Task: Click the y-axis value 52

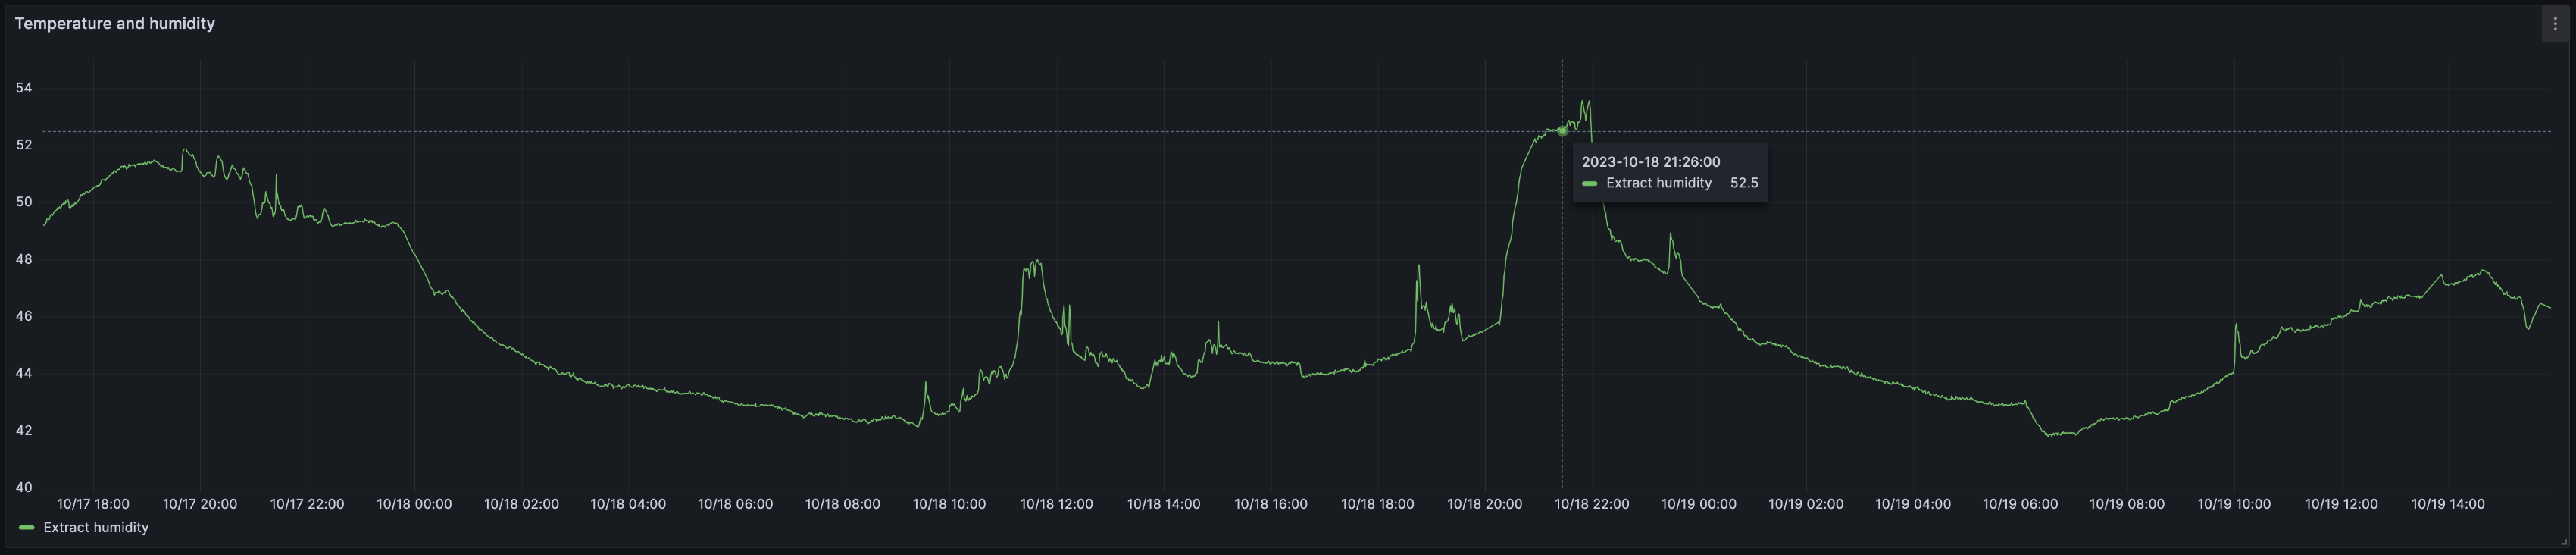Action: click(x=24, y=145)
